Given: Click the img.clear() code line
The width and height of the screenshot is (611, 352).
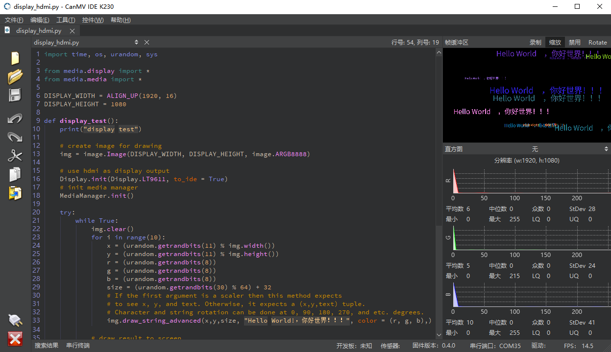Looking at the screenshot, I should 112,229.
